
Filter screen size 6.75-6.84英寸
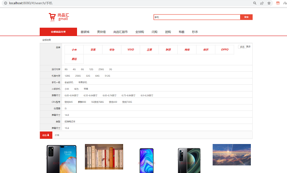pyautogui.click(x=128, y=95)
